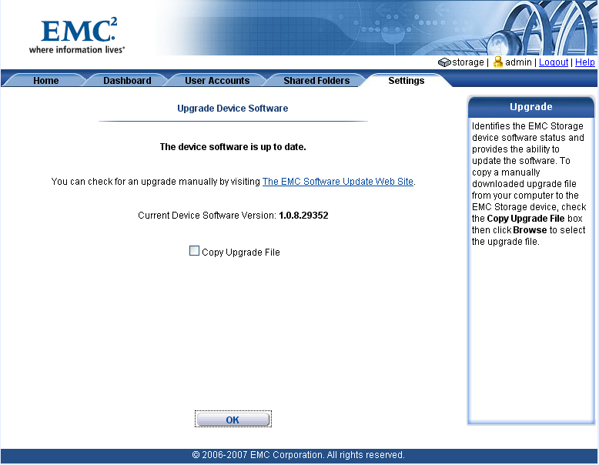Viewport: 599px width, 465px height.
Task: Visit The EMC Software Update Web Site link
Action: [x=338, y=182]
